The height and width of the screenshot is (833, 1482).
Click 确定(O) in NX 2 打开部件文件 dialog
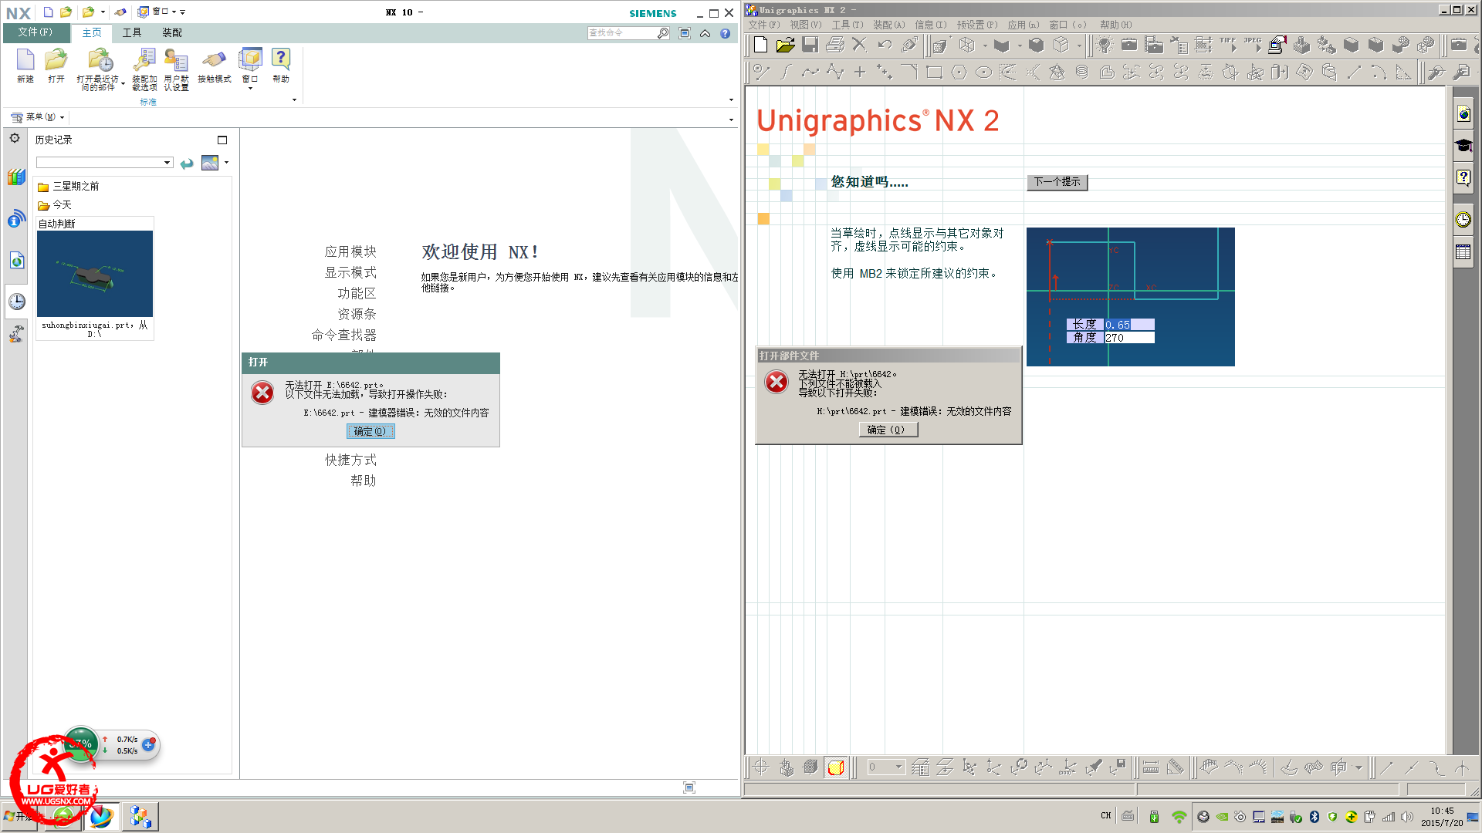tap(888, 430)
